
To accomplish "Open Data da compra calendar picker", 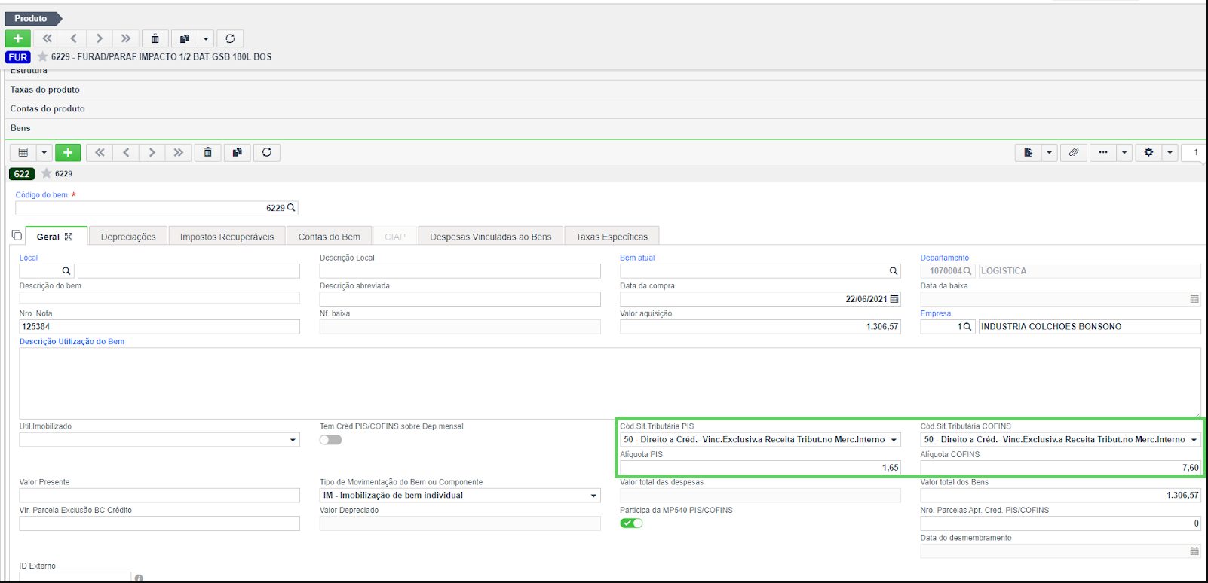I will pos(894,299).
